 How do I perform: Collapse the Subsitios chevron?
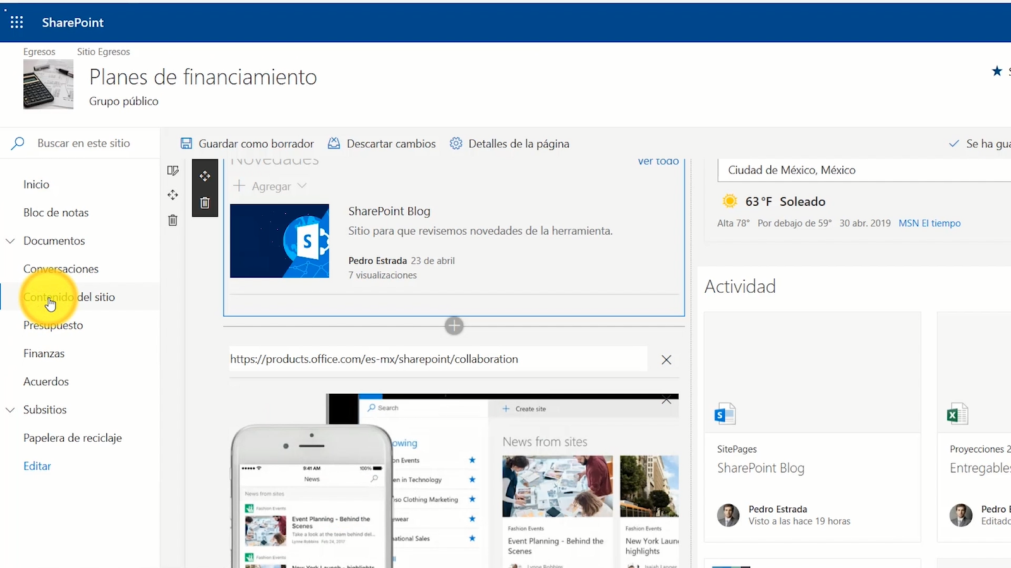coord(10,410)
